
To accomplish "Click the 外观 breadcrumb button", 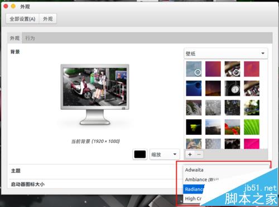I will [48, 19].
